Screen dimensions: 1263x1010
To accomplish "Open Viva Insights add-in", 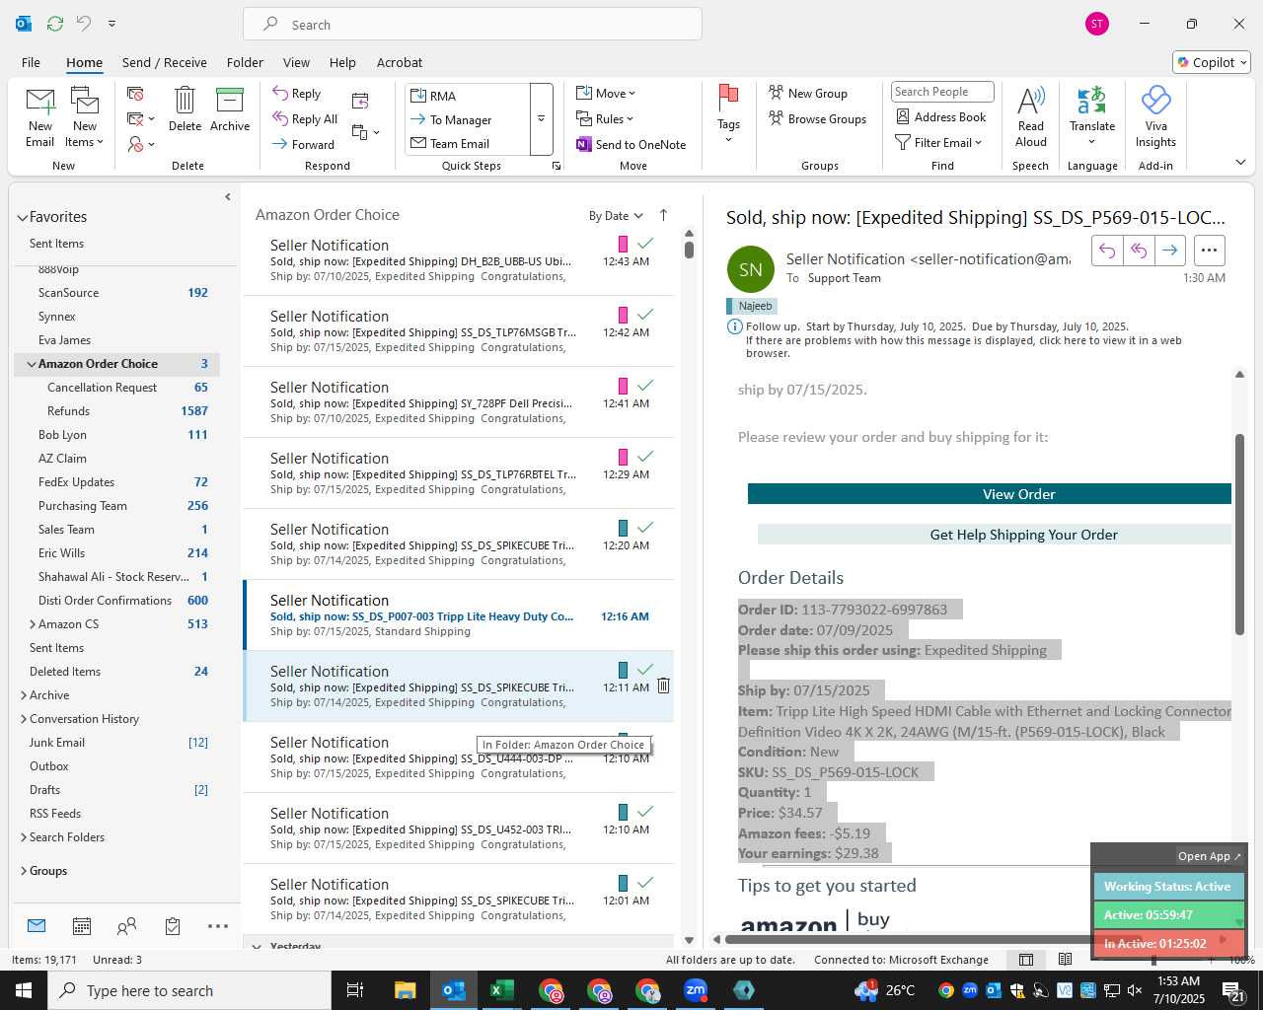I will (x=1155, y=116).
